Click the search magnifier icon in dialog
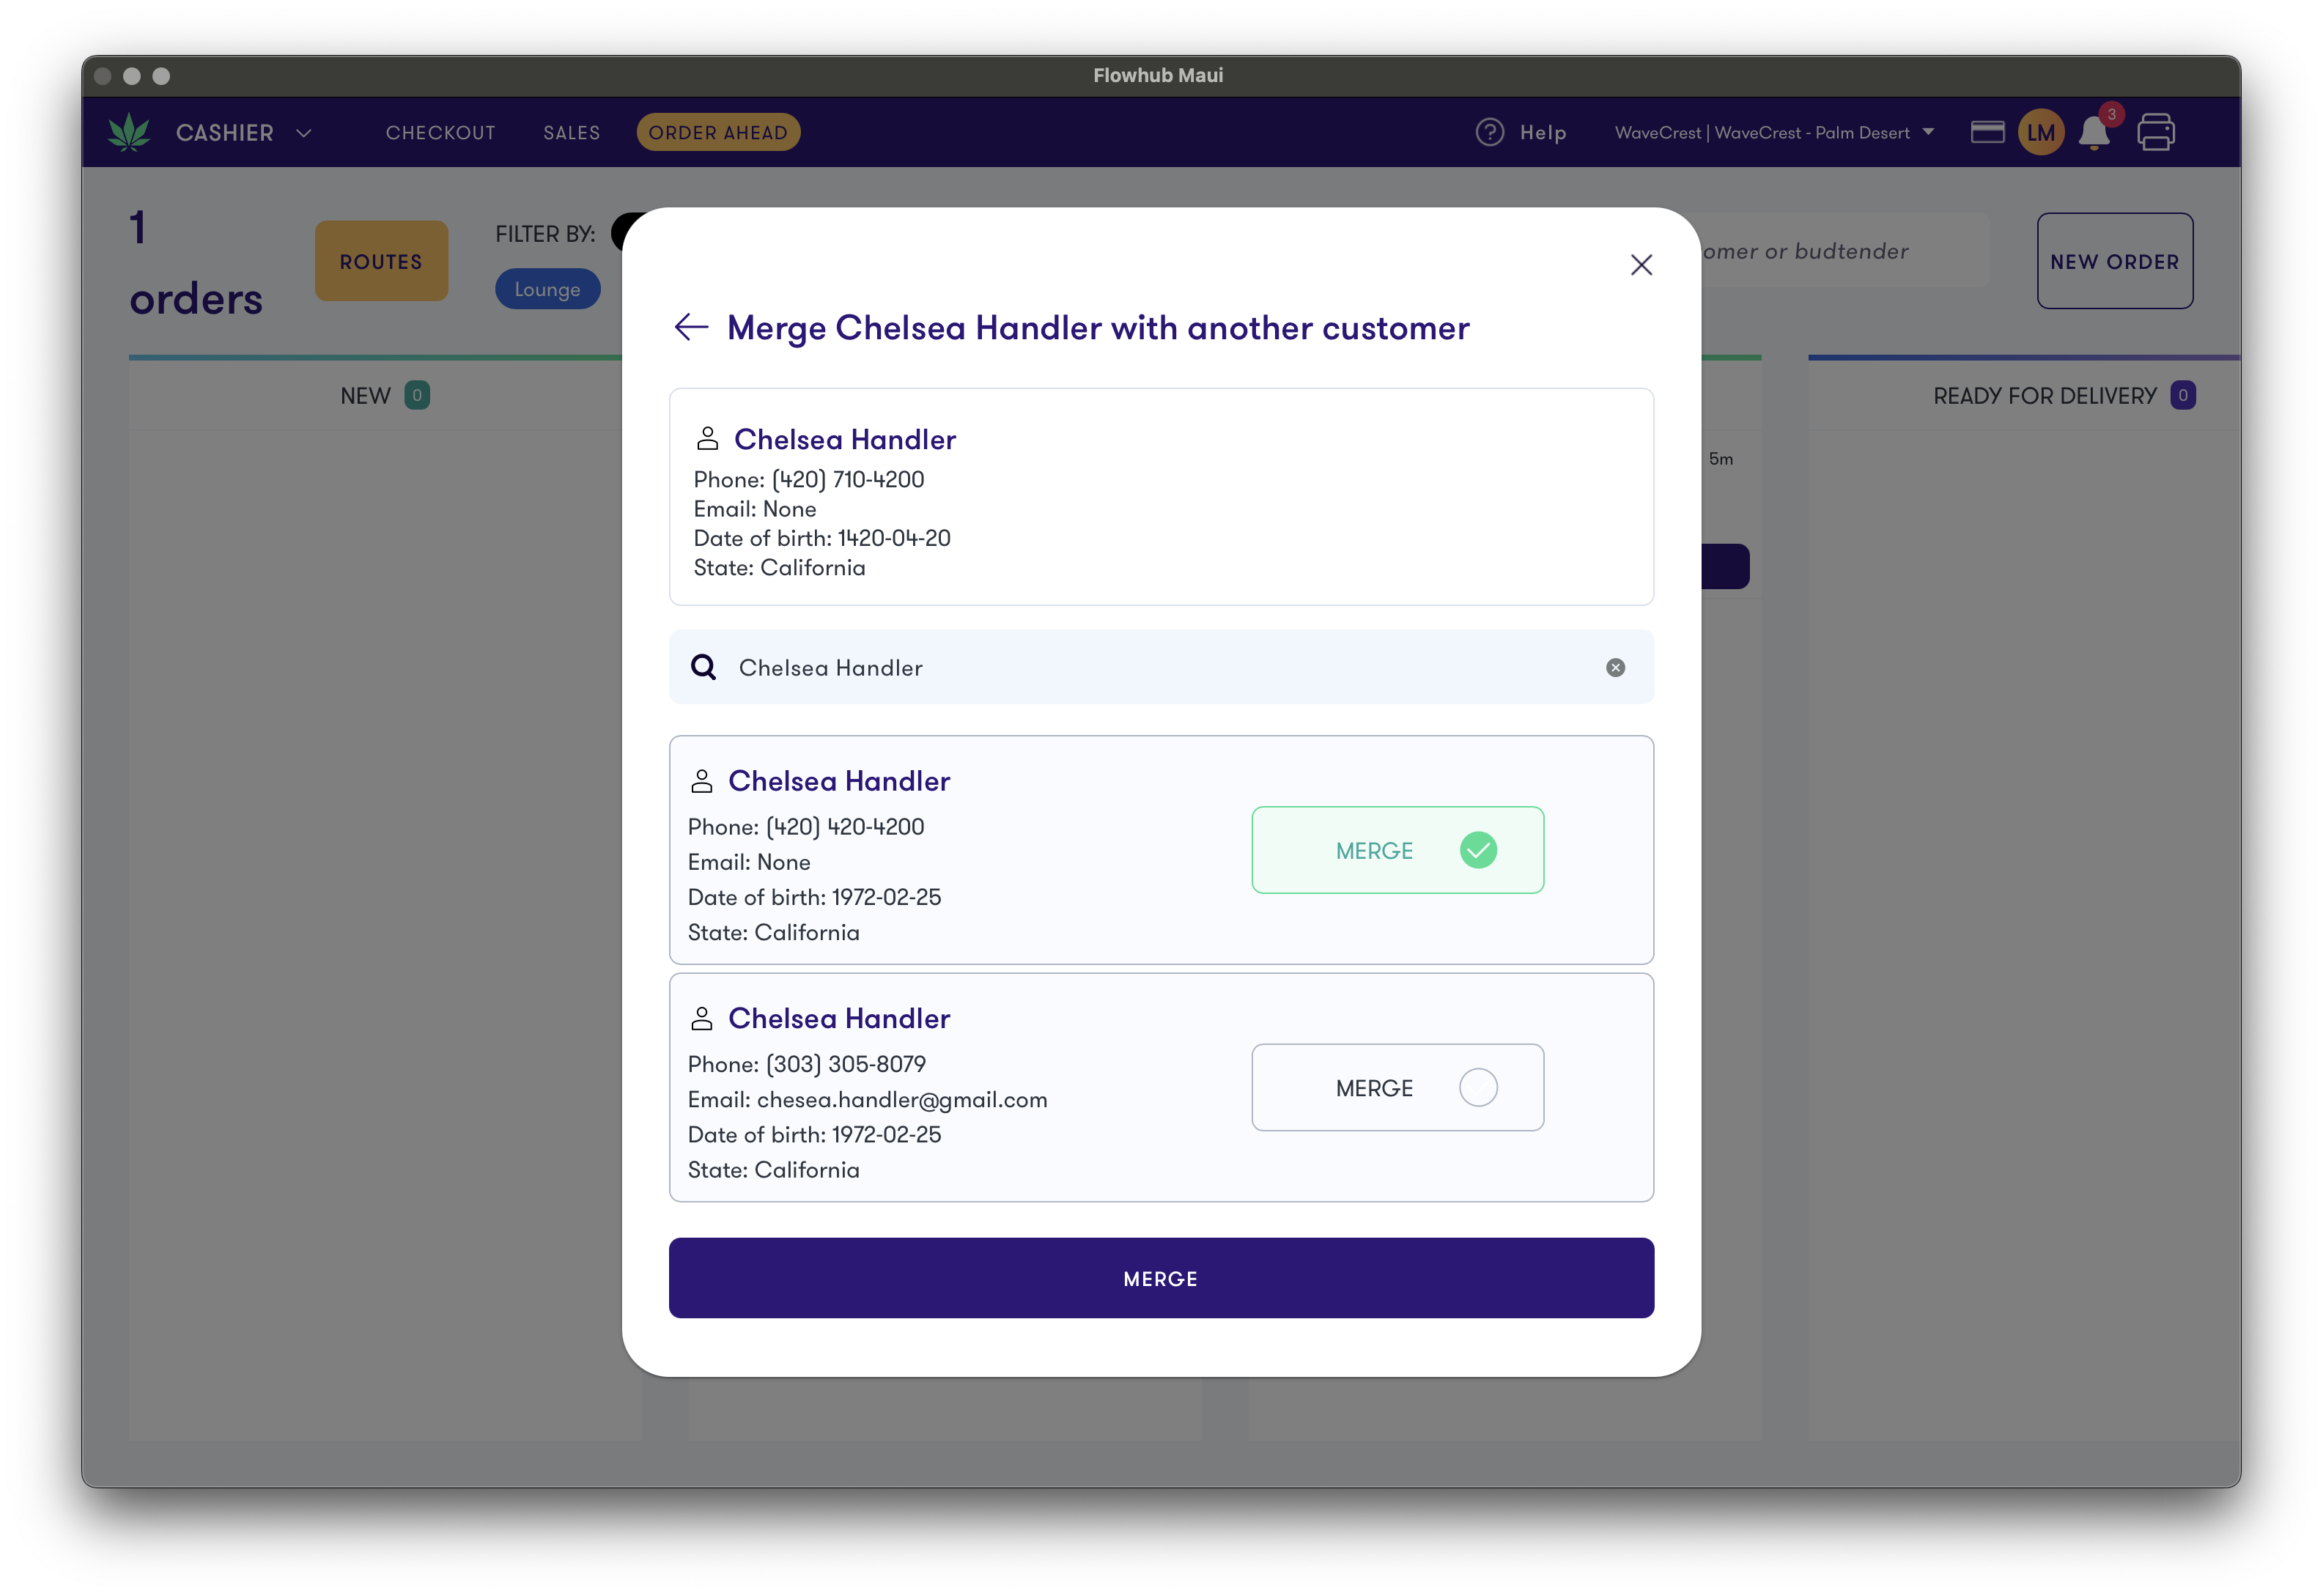Screen dimensions: 2323x1596 [x=704, y=667]
